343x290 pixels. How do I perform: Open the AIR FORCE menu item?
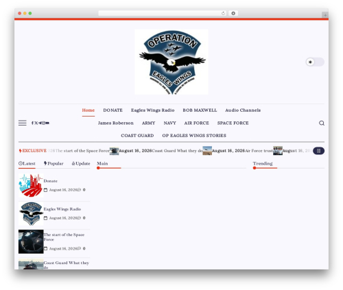point(197,123)
